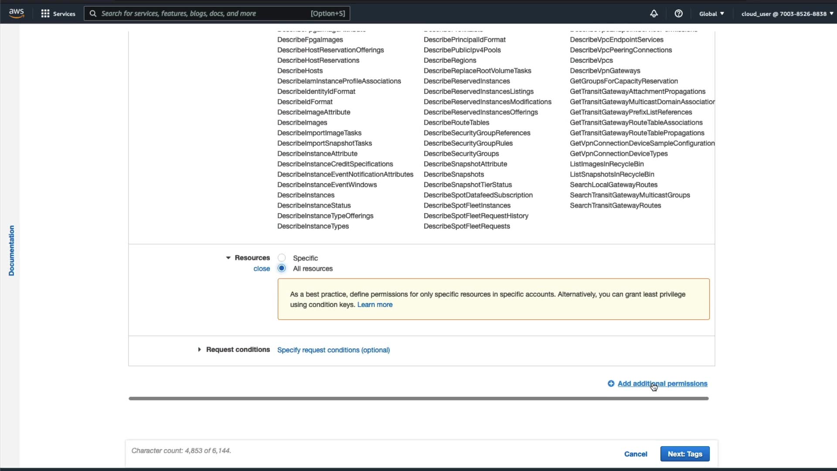
Task: Select the Specific resources radio button
Action: click(x=282, y=258)
